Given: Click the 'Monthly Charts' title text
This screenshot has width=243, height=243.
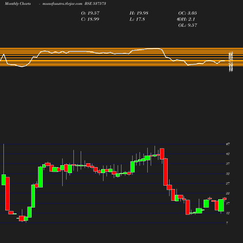Looking at the screenshot, I should [x=18, y=4].
